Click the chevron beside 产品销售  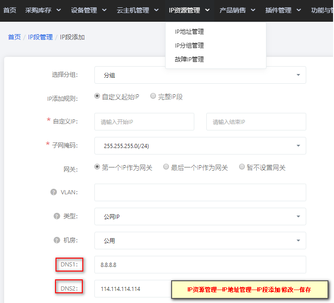click(253, 10)
